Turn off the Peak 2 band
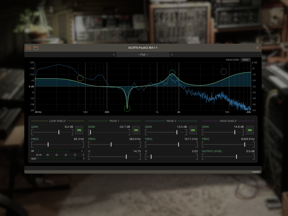The height and width of the screenshot is (216, 288). coord(193,130)
